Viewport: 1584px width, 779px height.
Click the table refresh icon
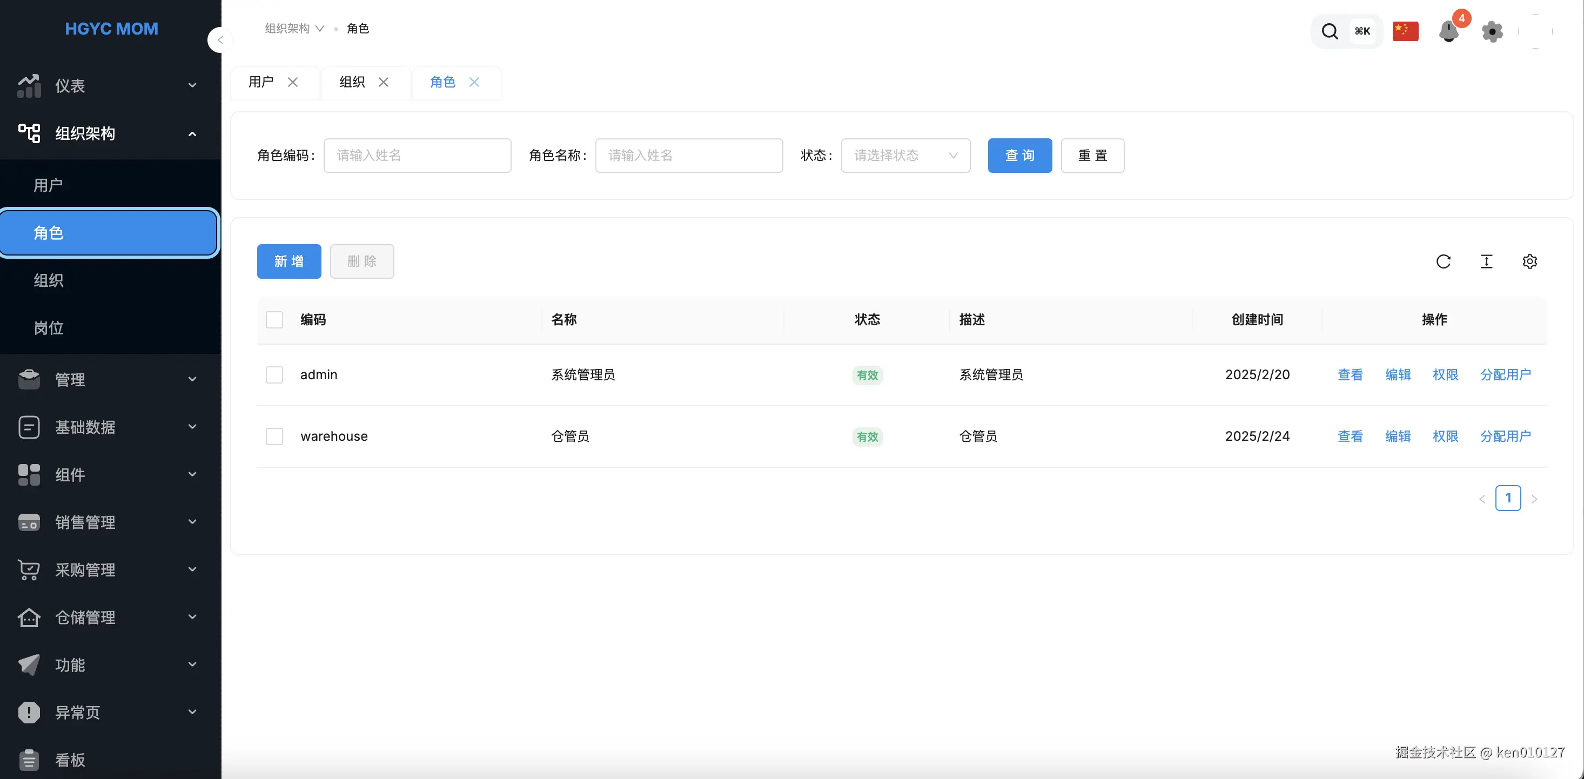point(1443,261)
